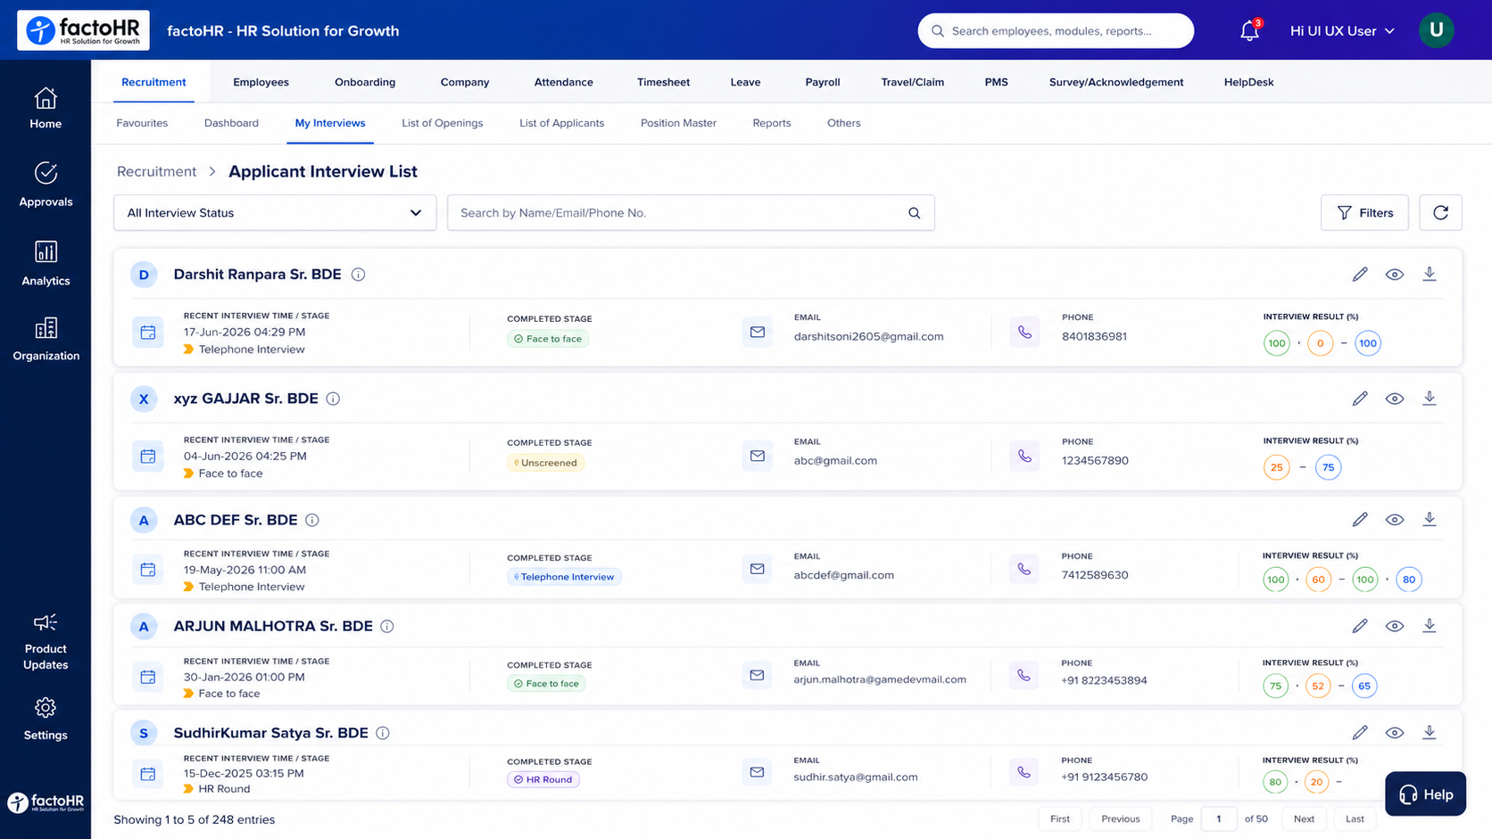
Task: Edit Darshit Ranpara's interview with pencil icon
Action: click(1360, 274)
